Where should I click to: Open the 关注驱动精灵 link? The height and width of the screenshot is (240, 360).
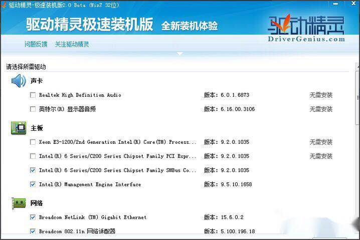[72, 44]
